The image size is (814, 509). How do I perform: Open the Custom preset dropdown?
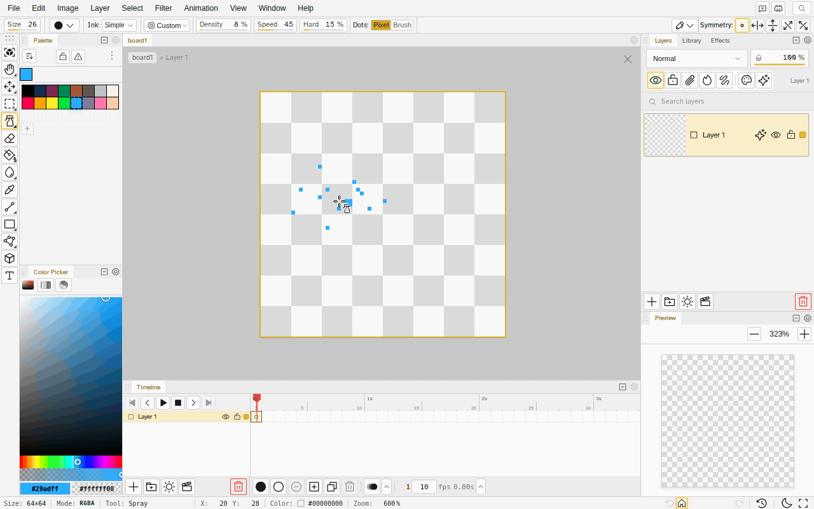pyautogui.click(x=167, y=25)
